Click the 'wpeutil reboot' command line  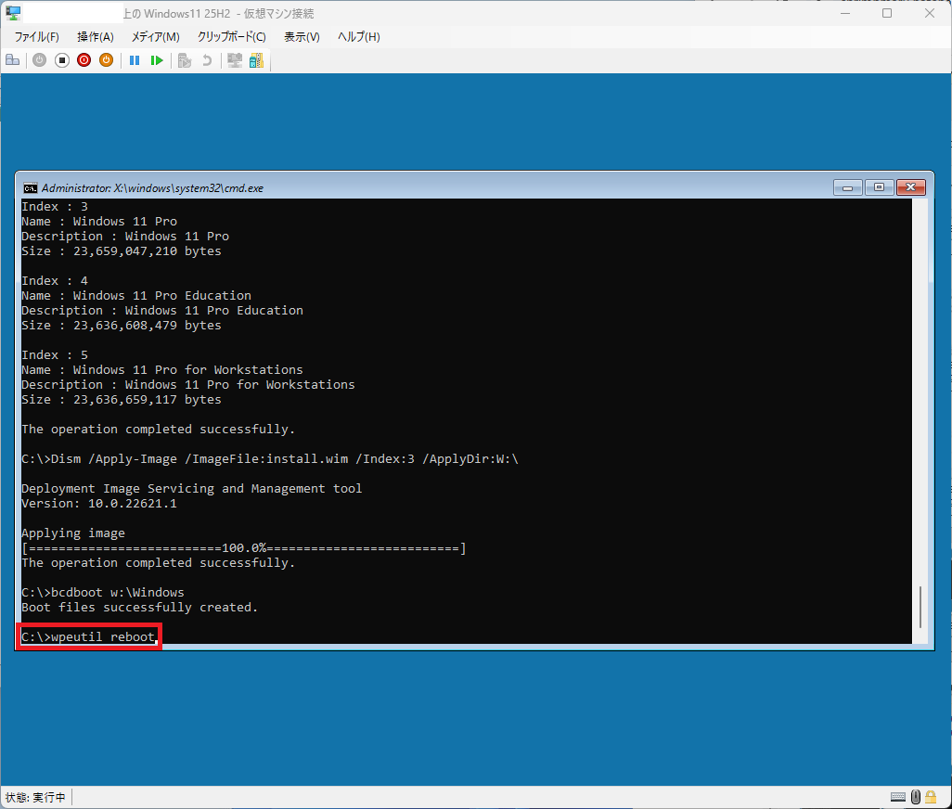click(89, 636)
